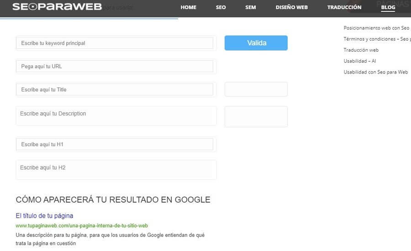Click the blue Valida button
The image size is (411, 251).
256,43
